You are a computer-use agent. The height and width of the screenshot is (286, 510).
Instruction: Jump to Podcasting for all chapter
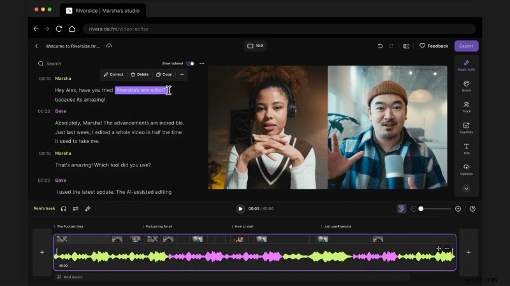tap(159, 226)
